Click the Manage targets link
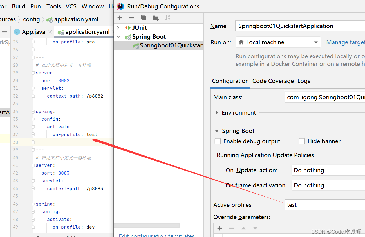Screen dimensions: 365x237 coord(346,42)
